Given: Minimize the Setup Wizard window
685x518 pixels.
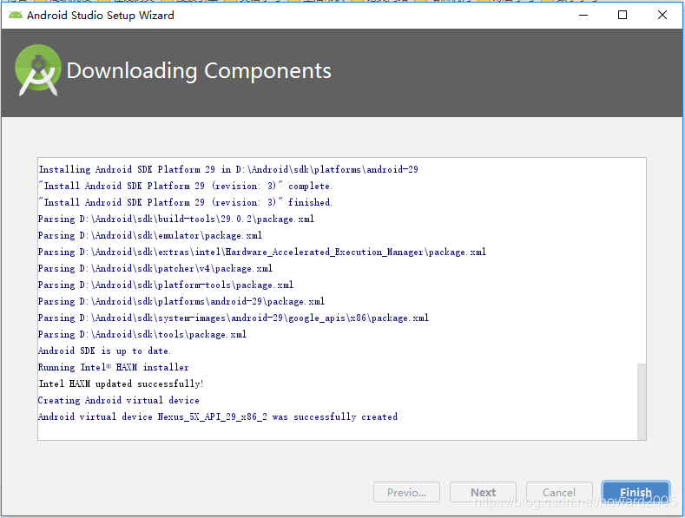Looking at the screenshot, I should point(583,16).
